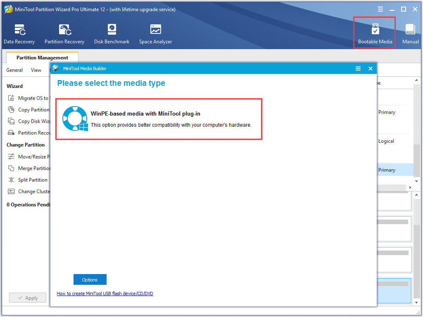Click the partition list scroll-up arrow
The image size is (423, 317).
[416, 80]
